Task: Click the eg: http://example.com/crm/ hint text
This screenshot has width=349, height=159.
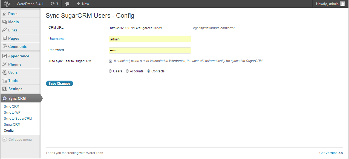Action: (x=214, y=28)
